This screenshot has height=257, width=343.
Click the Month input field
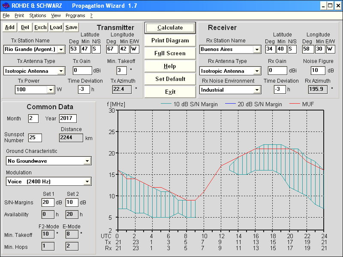point(33,119)
